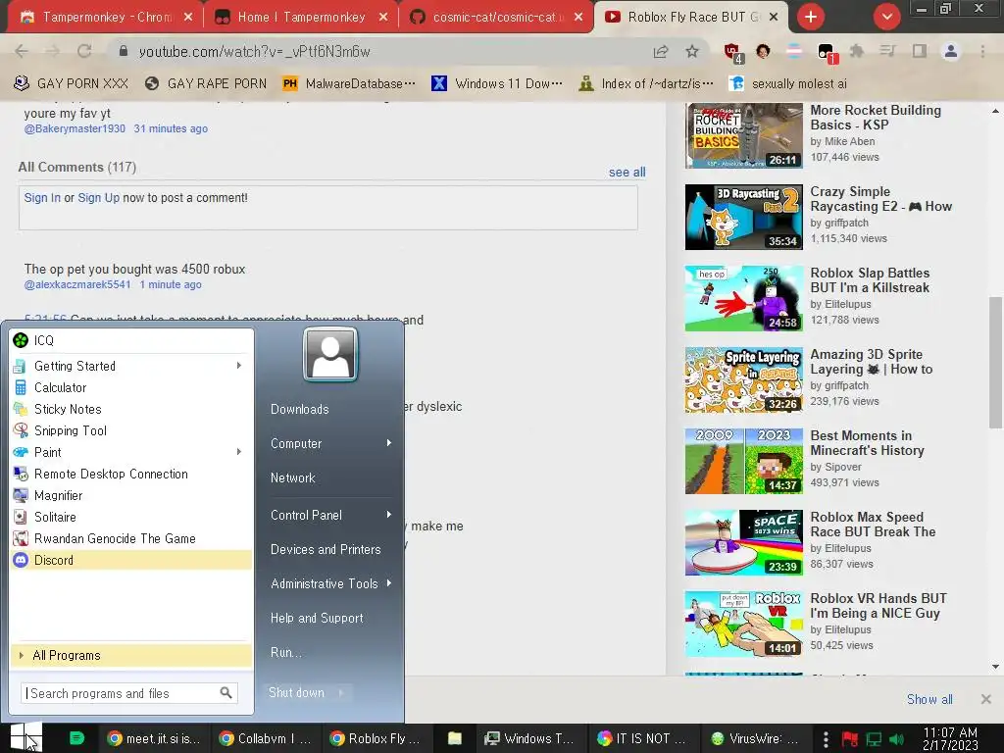Click the Tampermonkey extension icon with red badge
This screenshot has width=1004, height=753.
click(x=828, y=53)
